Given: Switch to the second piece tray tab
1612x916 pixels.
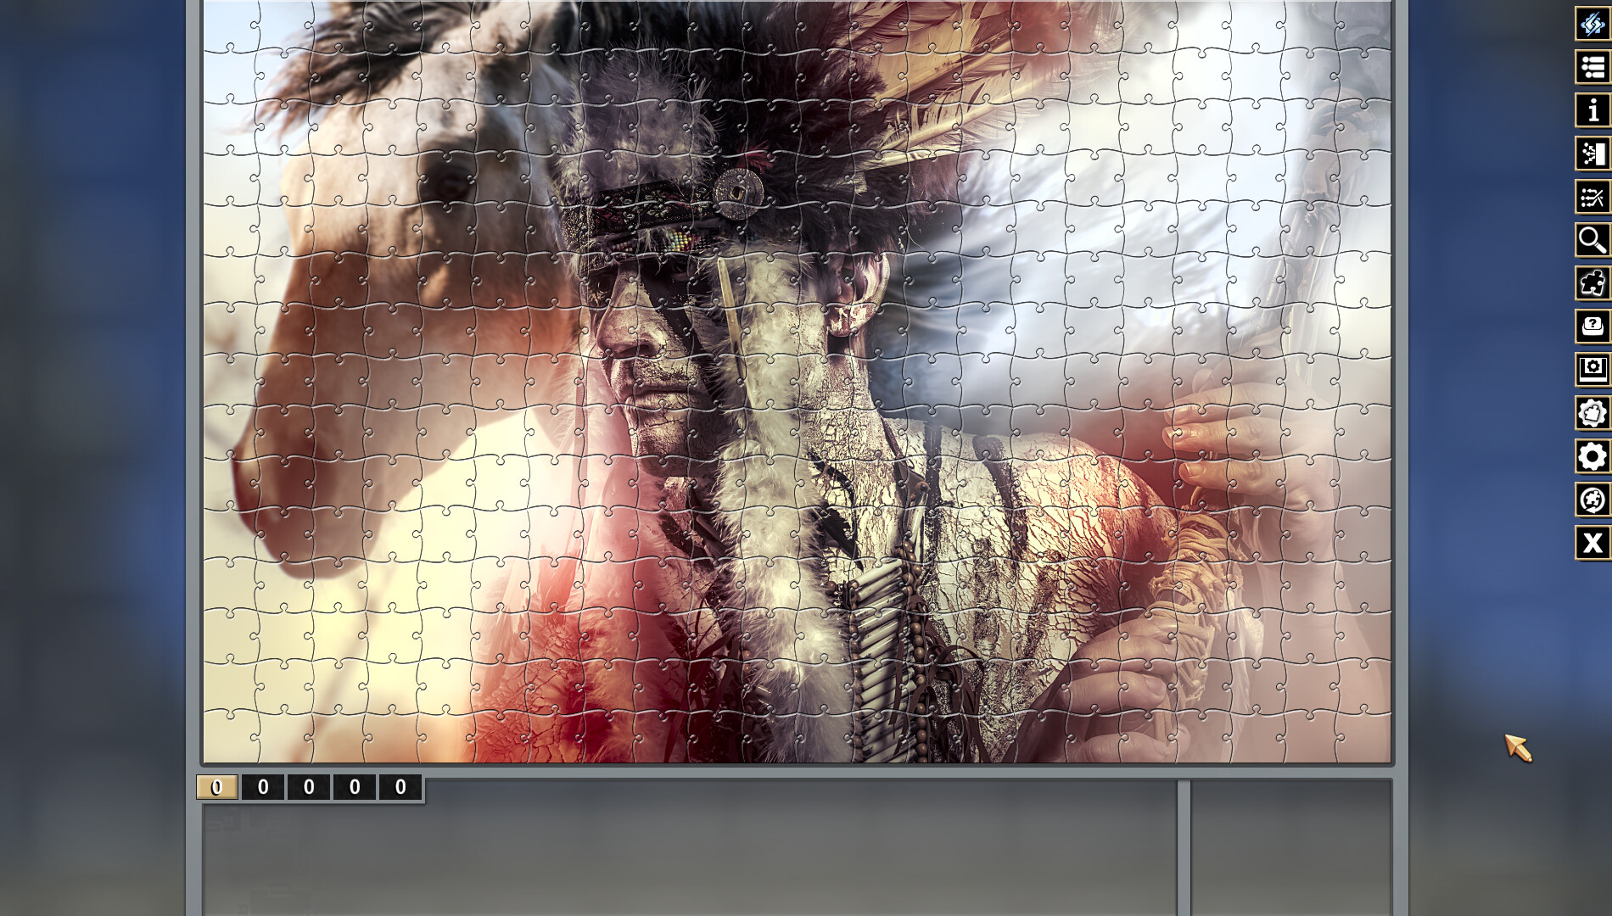Looking at the screenshot, I should point(262,788).
